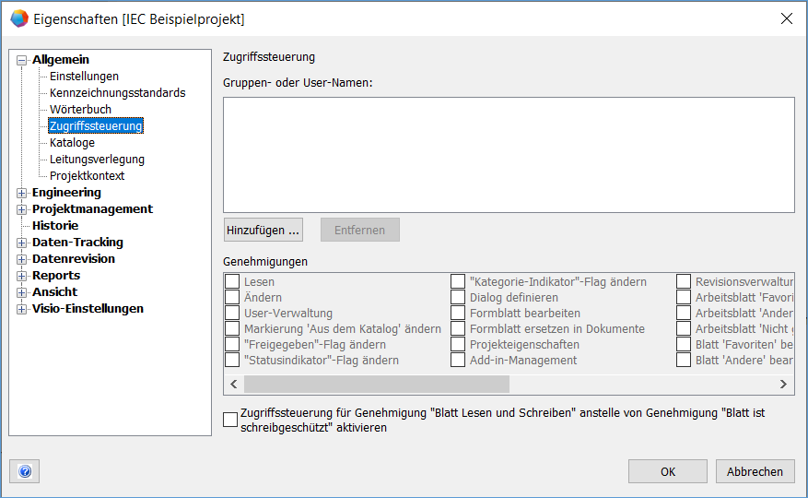Expand the Engineering tree node
Image resolution: width=808 pixels, height=498 pixels.
click(x=22, y=193)
